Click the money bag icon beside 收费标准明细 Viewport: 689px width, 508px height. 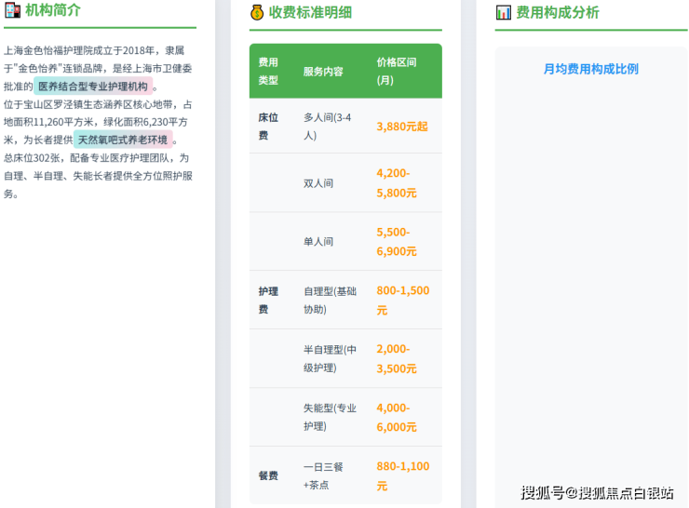(258, 12)
